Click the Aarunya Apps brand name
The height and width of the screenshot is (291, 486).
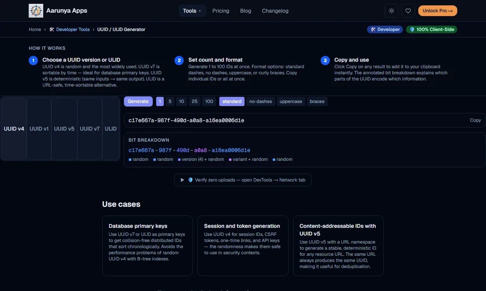(67, 11)
